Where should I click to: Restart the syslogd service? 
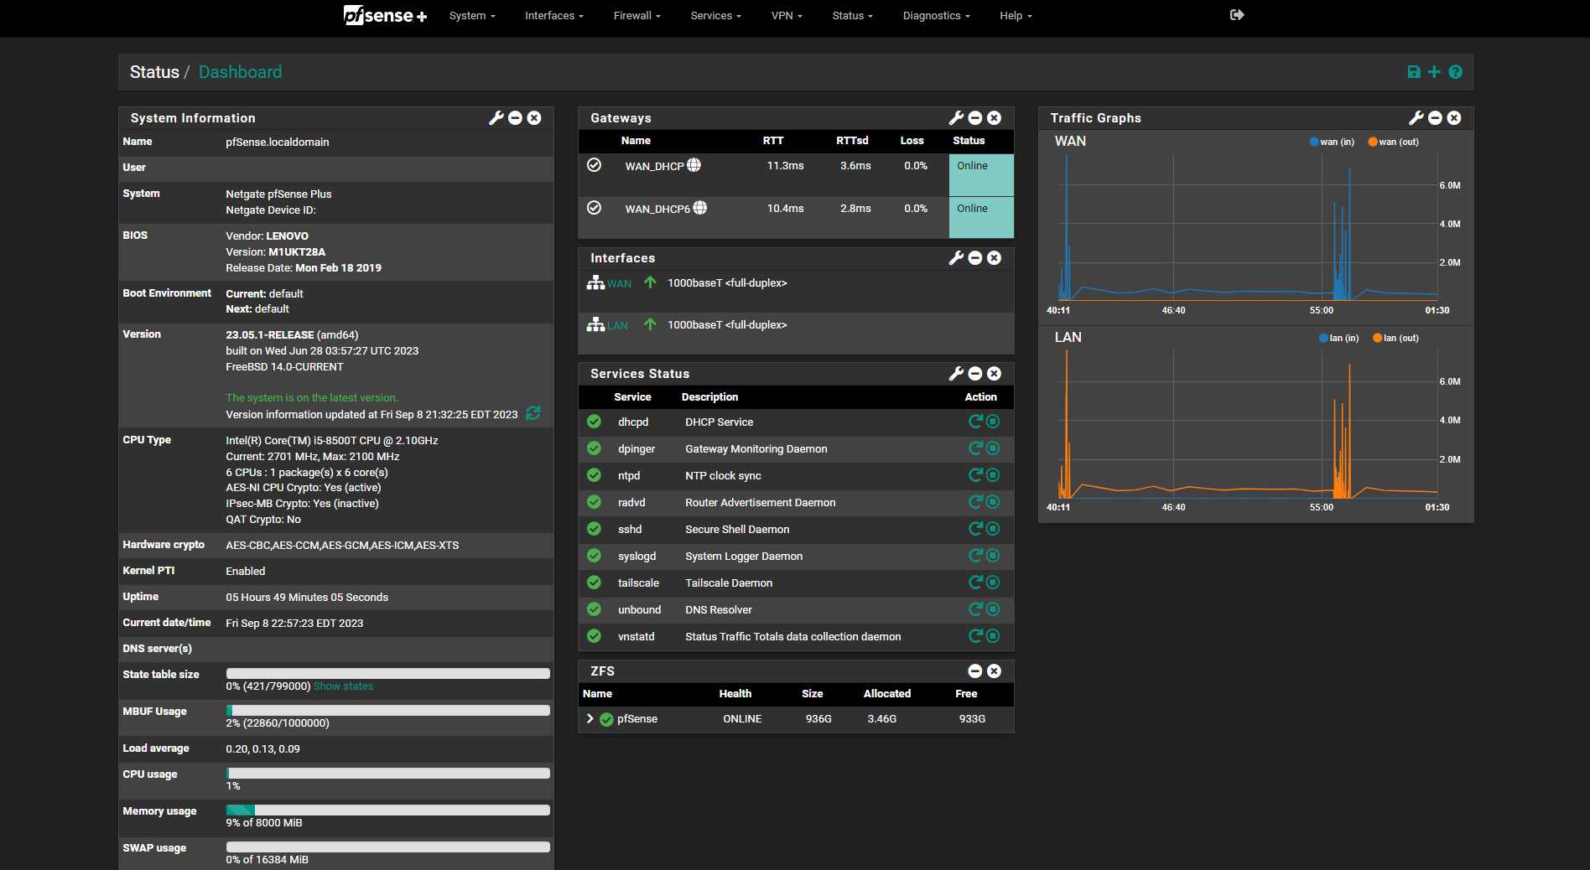click(x=975, y=556)
